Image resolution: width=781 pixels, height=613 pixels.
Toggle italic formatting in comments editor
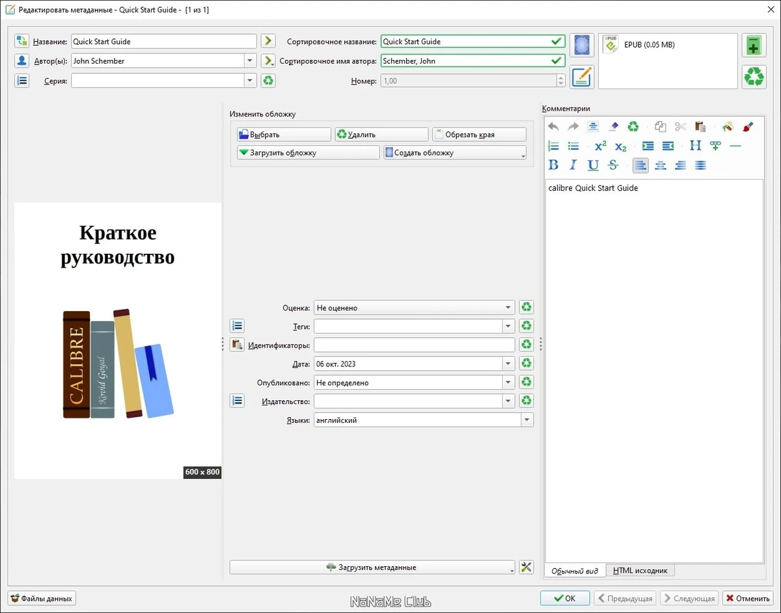point(573,165)
